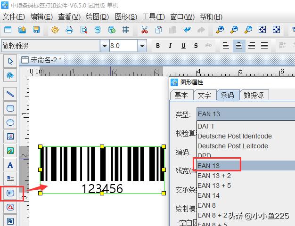Click the copy icon
The width and height of the screenshot is (295, 226).
point(158,30)
